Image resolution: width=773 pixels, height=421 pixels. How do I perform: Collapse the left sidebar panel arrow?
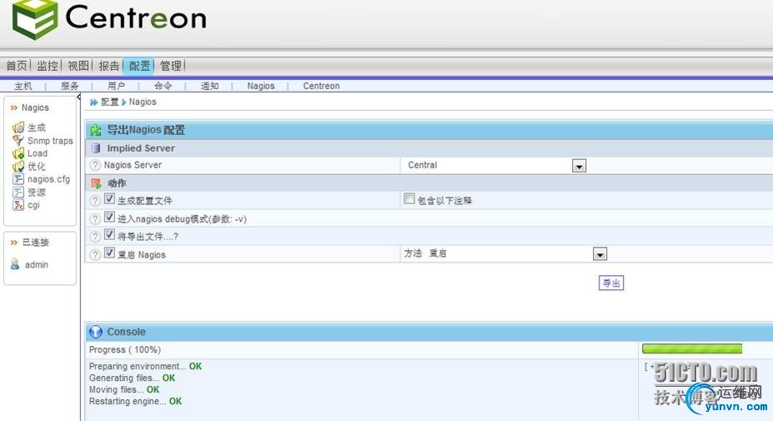[x=78, y=97]
